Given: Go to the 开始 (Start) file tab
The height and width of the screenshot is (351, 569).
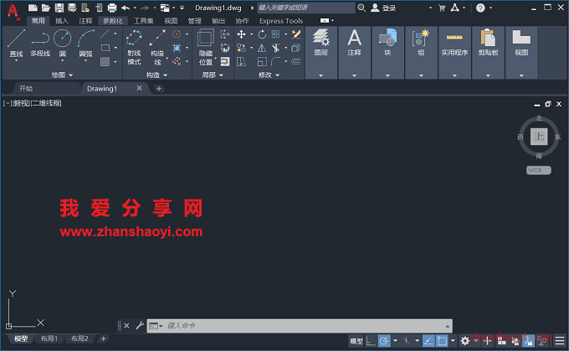Looking at the screenshot, I should pos(26,88).
